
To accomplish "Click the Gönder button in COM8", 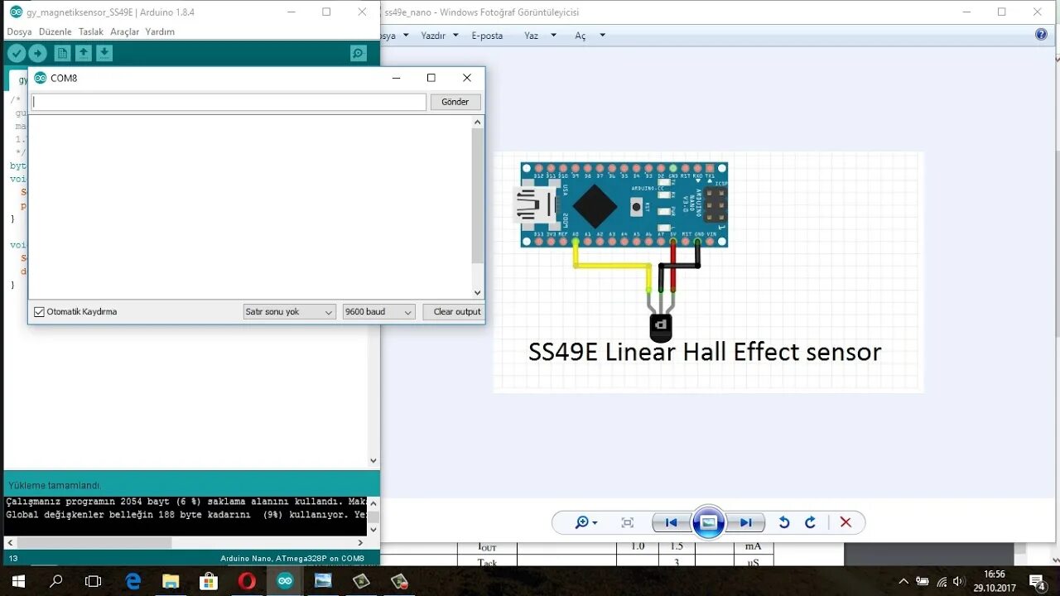I will (455, 102).
